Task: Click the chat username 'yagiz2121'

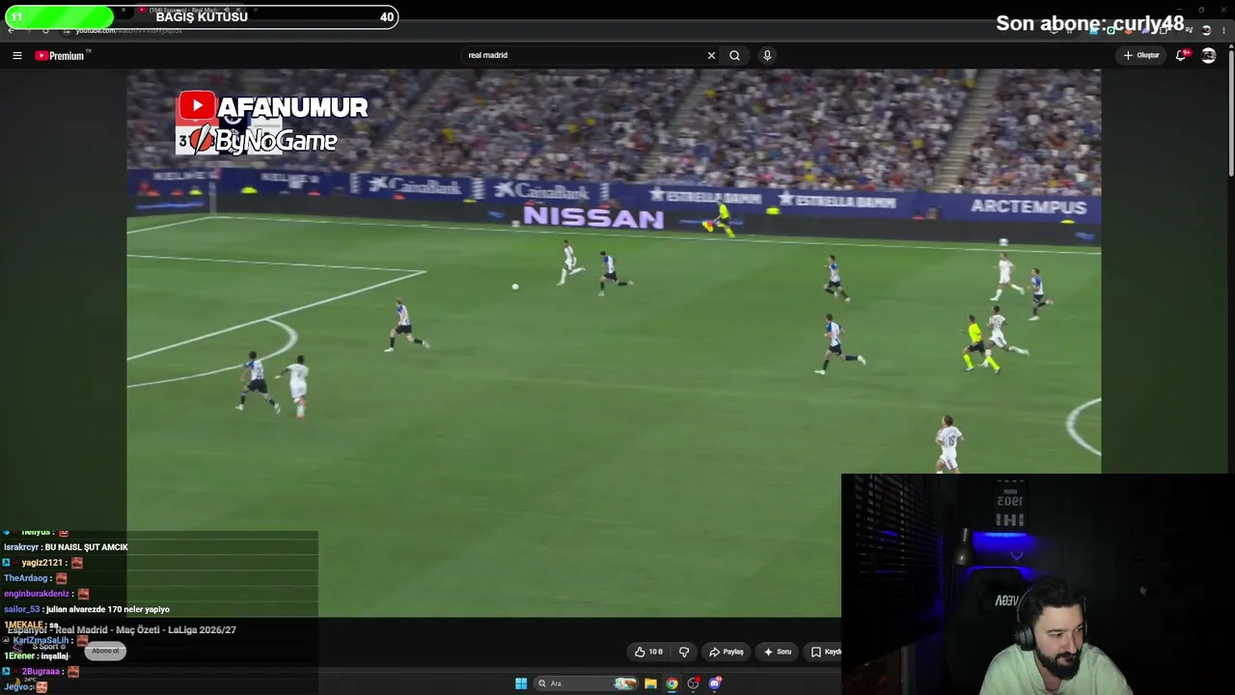Action: coord(41,563)
